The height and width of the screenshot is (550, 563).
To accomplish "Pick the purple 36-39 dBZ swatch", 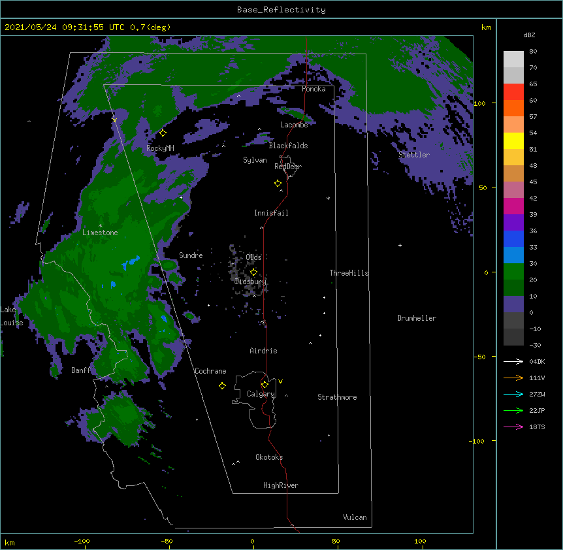I will click(x=513, y=223).
